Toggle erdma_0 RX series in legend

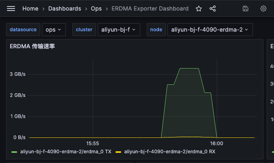click(x=170, y=151)
